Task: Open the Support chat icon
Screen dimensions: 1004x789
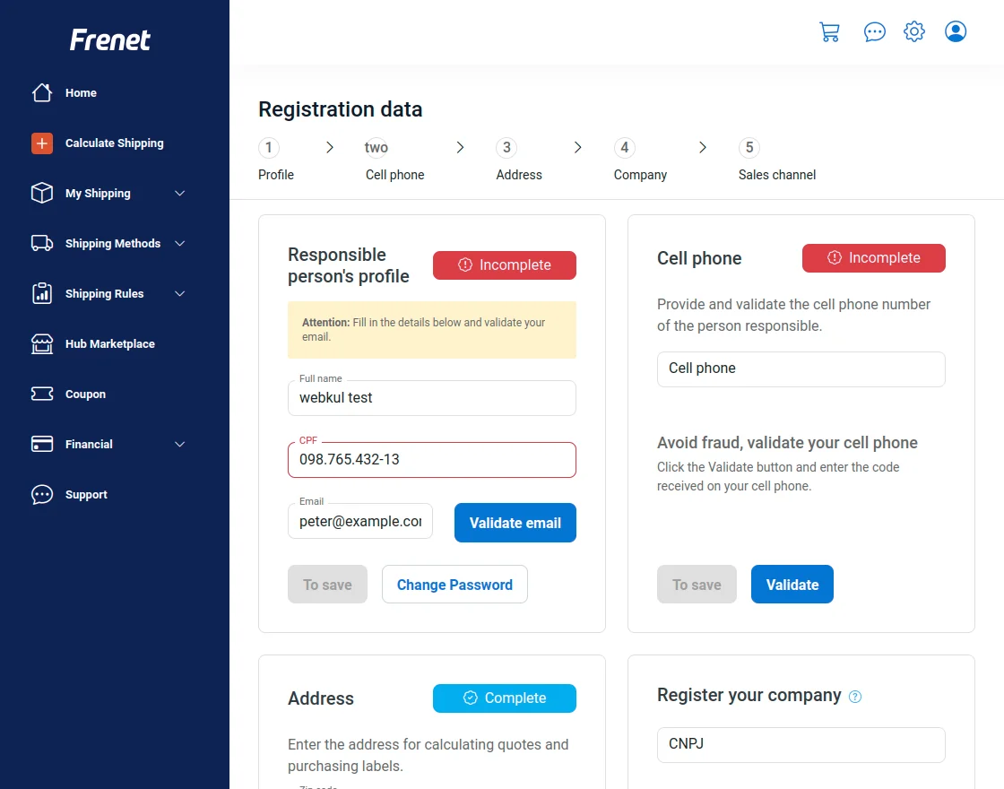Action: (x=41, y=494)
